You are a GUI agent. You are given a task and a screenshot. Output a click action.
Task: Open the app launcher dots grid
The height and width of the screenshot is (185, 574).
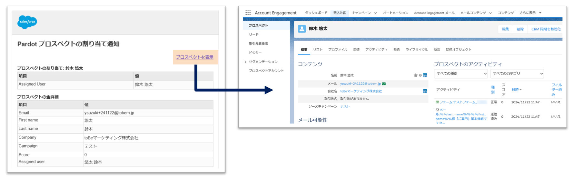[248, 13]
